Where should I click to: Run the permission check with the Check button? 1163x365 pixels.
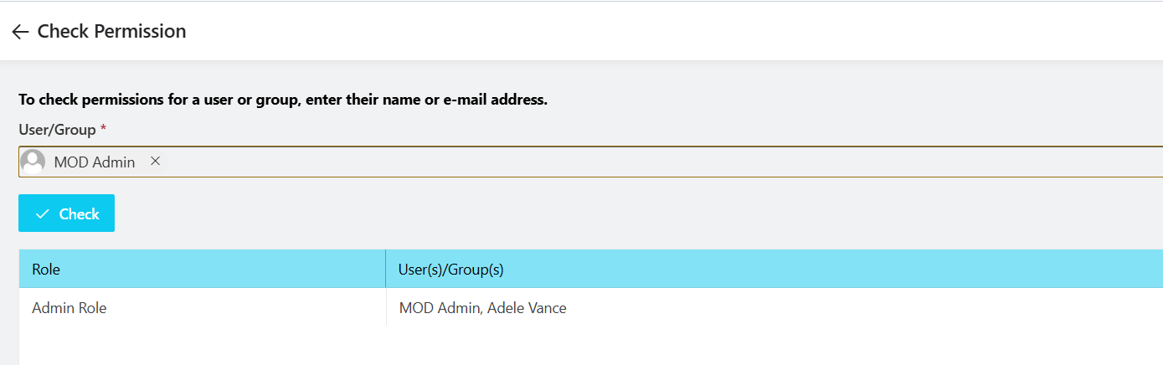[x=66, y=213]
